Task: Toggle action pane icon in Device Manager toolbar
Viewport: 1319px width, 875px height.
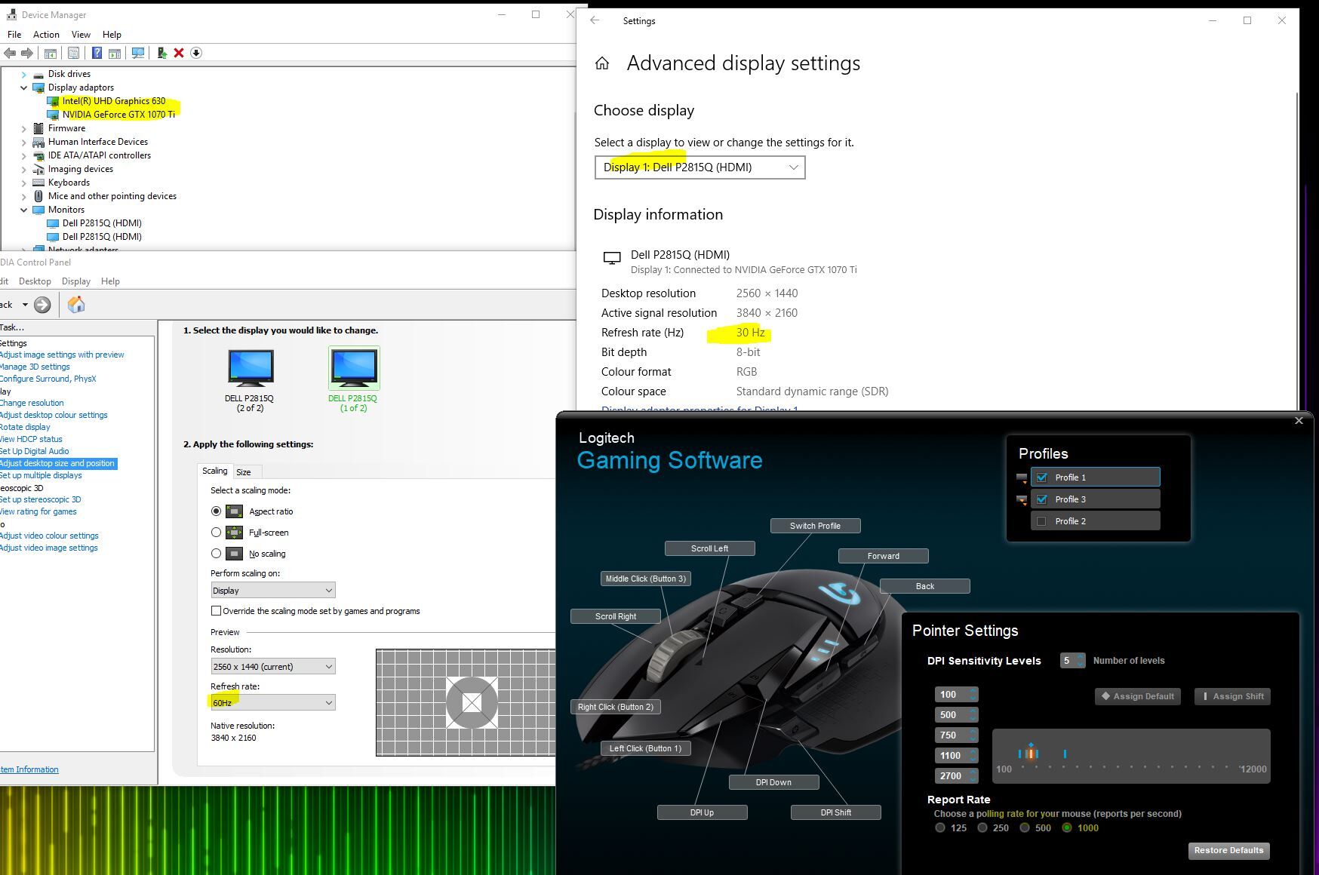Action: (x=115, y=53)
